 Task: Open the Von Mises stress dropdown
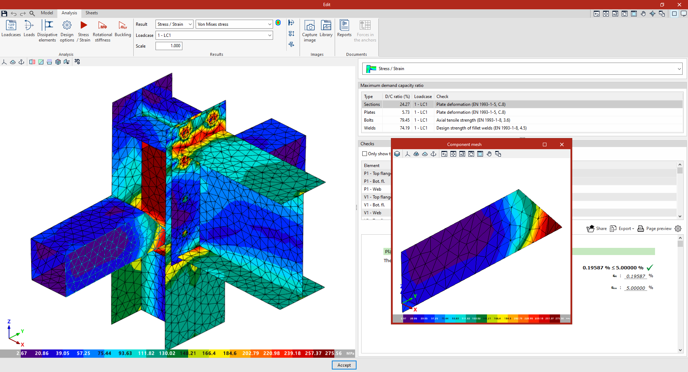[x=234, y=24]
